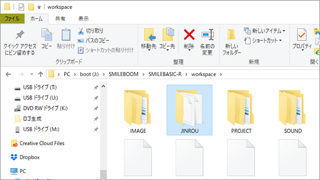Screen dimensions: 320x180
Task: Click SMILEBOOM in address breadcrumb
Action: pos(123,74)
